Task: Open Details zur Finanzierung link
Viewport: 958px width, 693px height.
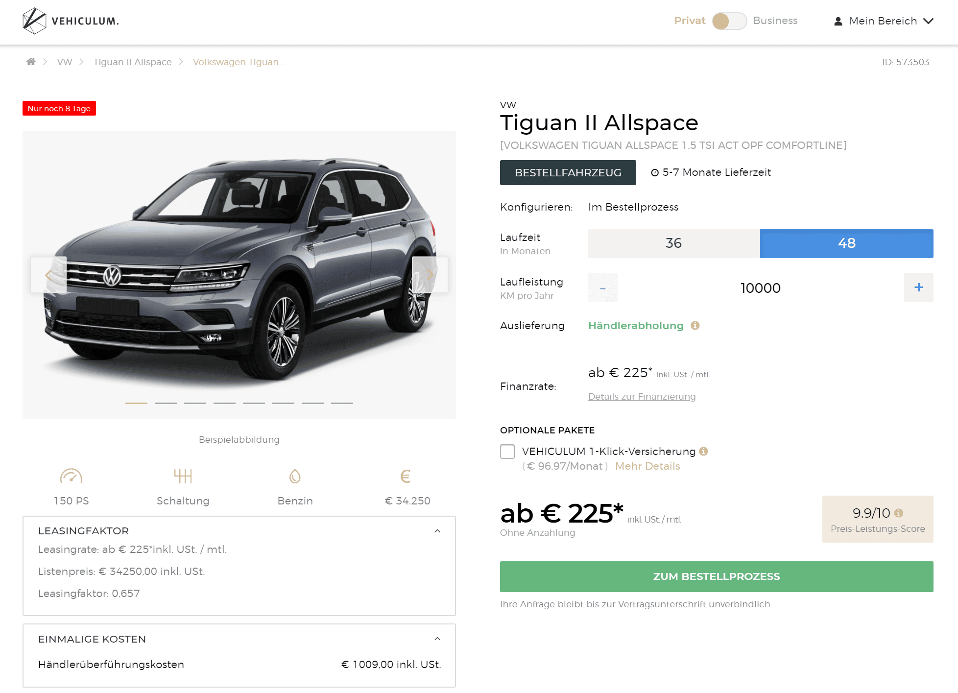Action: tap(642, 397)
